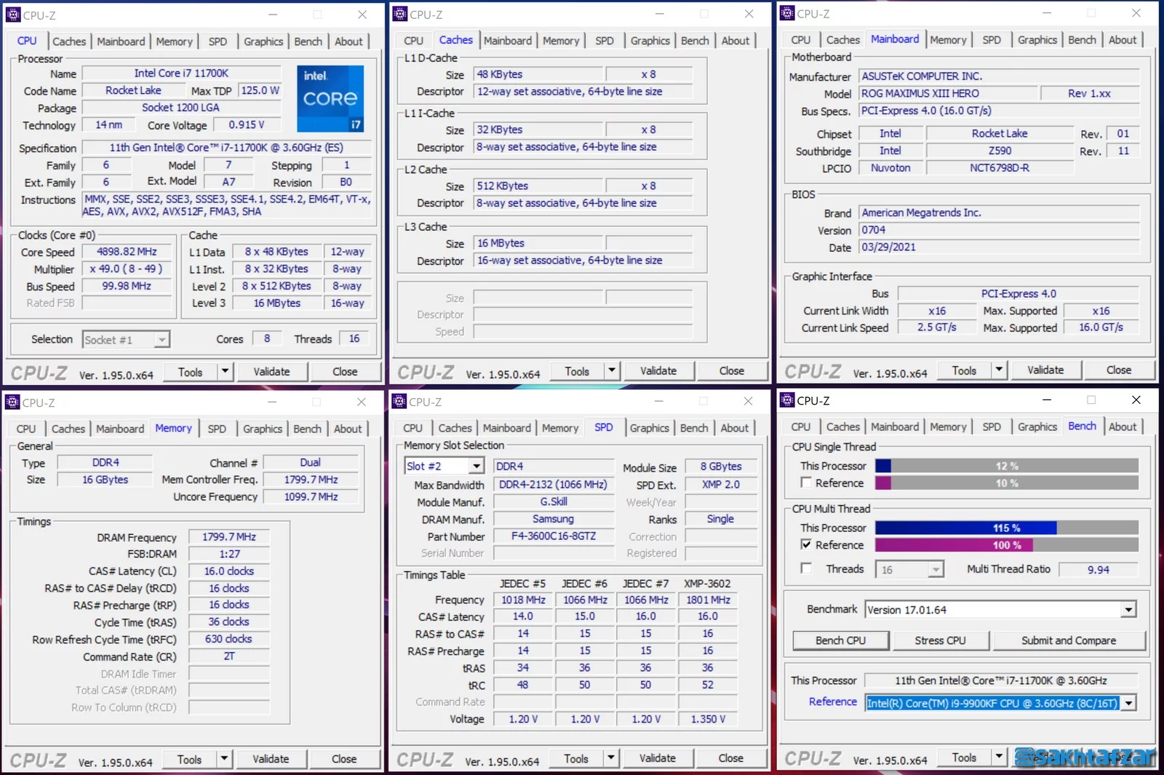Click the CPU-Z title icon in CPU window

coord(13,15)
